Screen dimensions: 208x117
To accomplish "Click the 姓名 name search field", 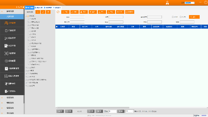I will [x=77, y=17].
